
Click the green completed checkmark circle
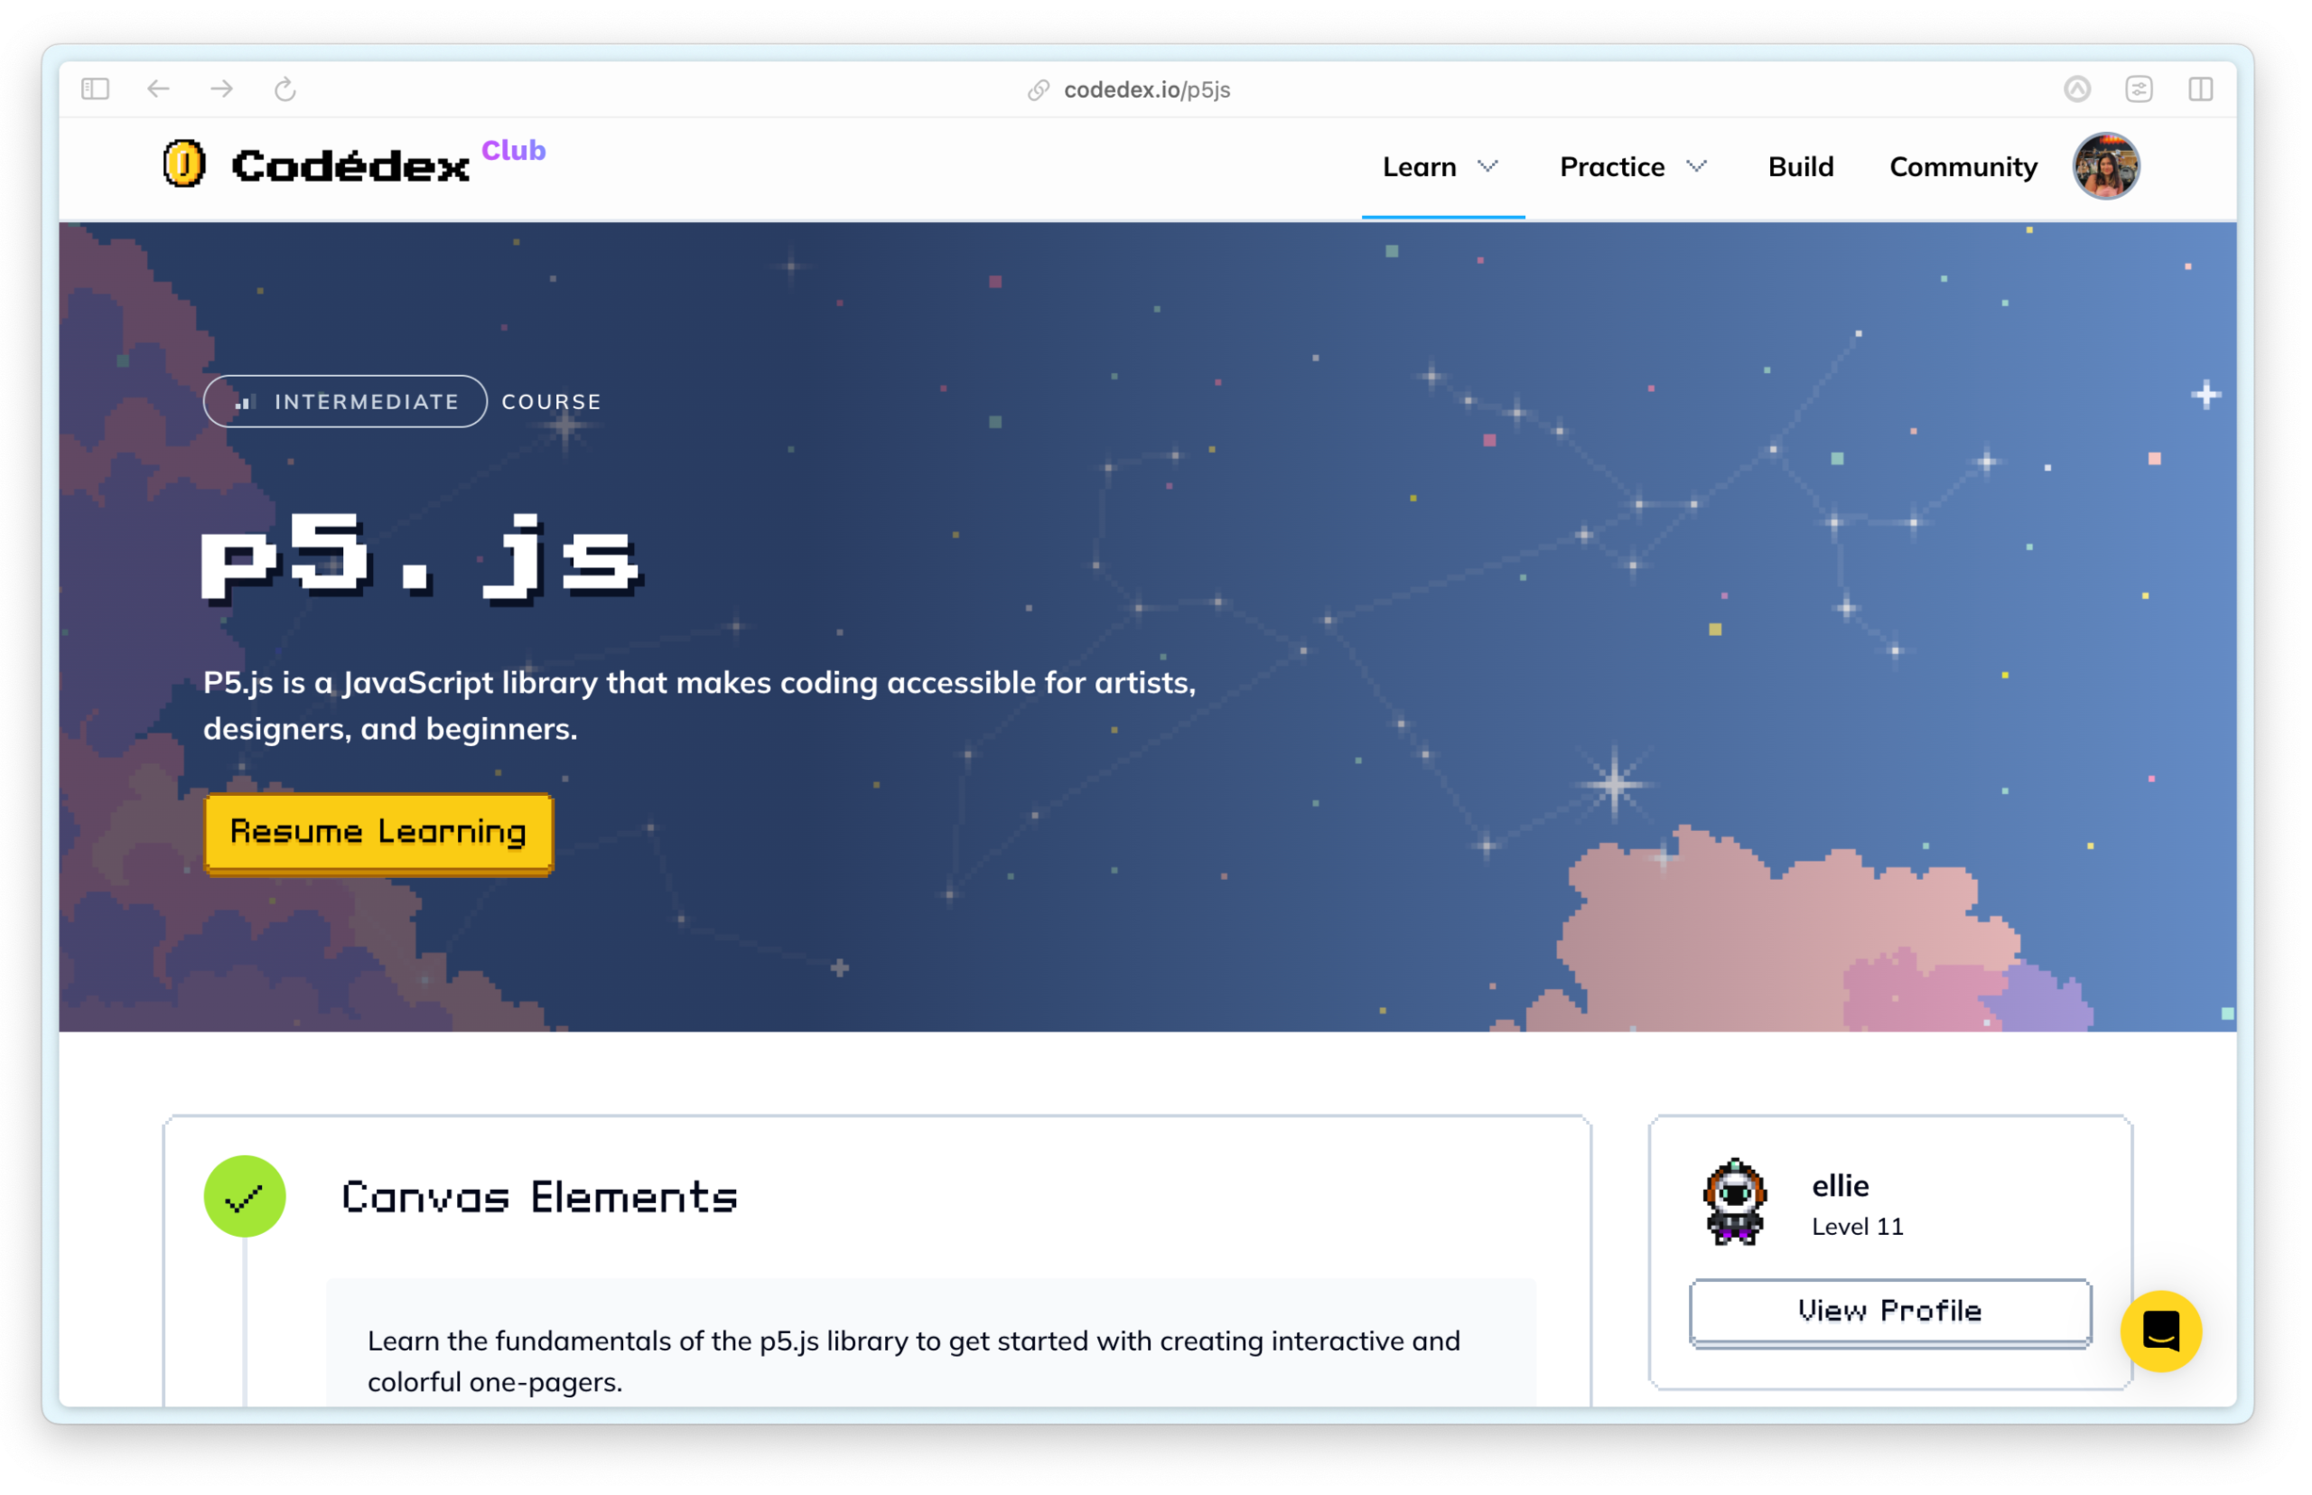[x=245, y=1196]
